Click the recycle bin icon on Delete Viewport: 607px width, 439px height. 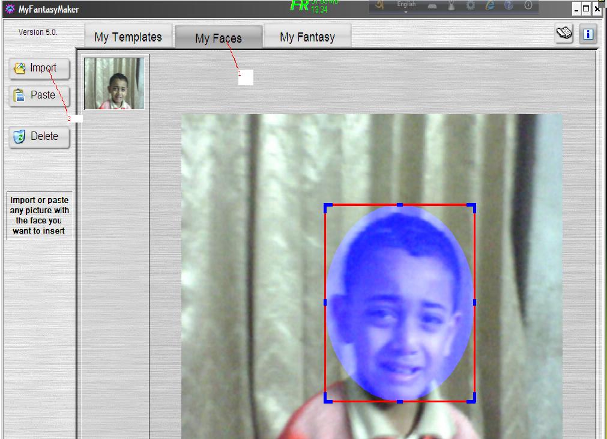pos(19,137)
